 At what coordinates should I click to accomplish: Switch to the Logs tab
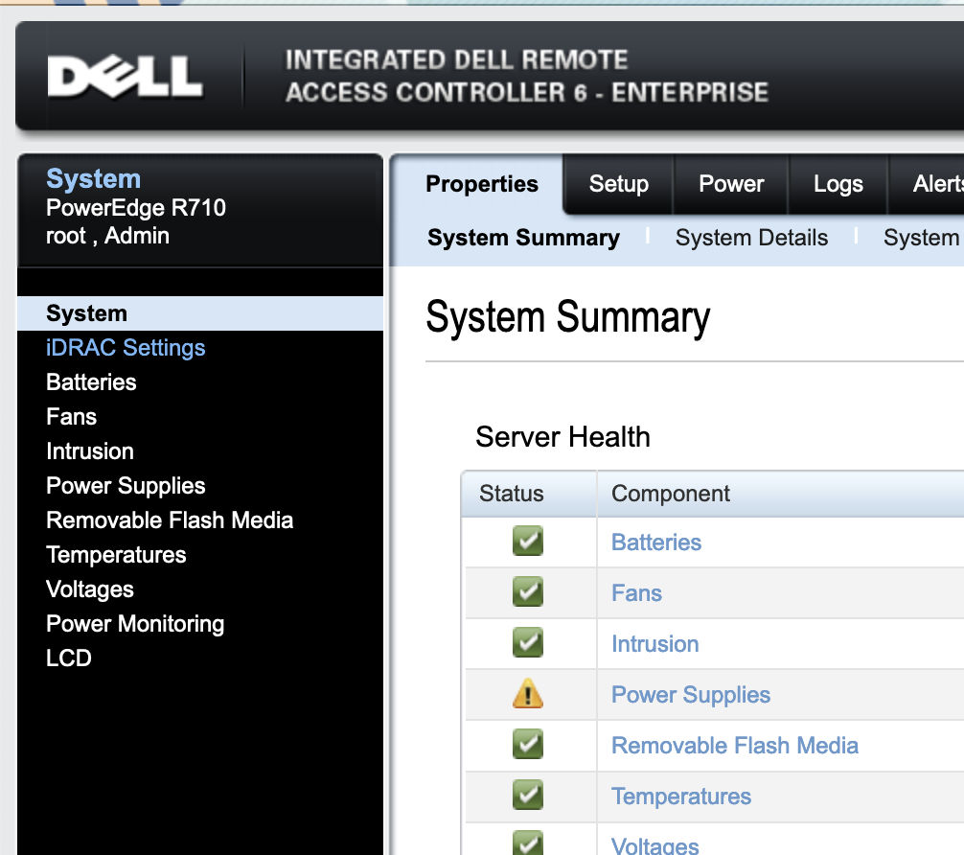(x=838, y=184)
